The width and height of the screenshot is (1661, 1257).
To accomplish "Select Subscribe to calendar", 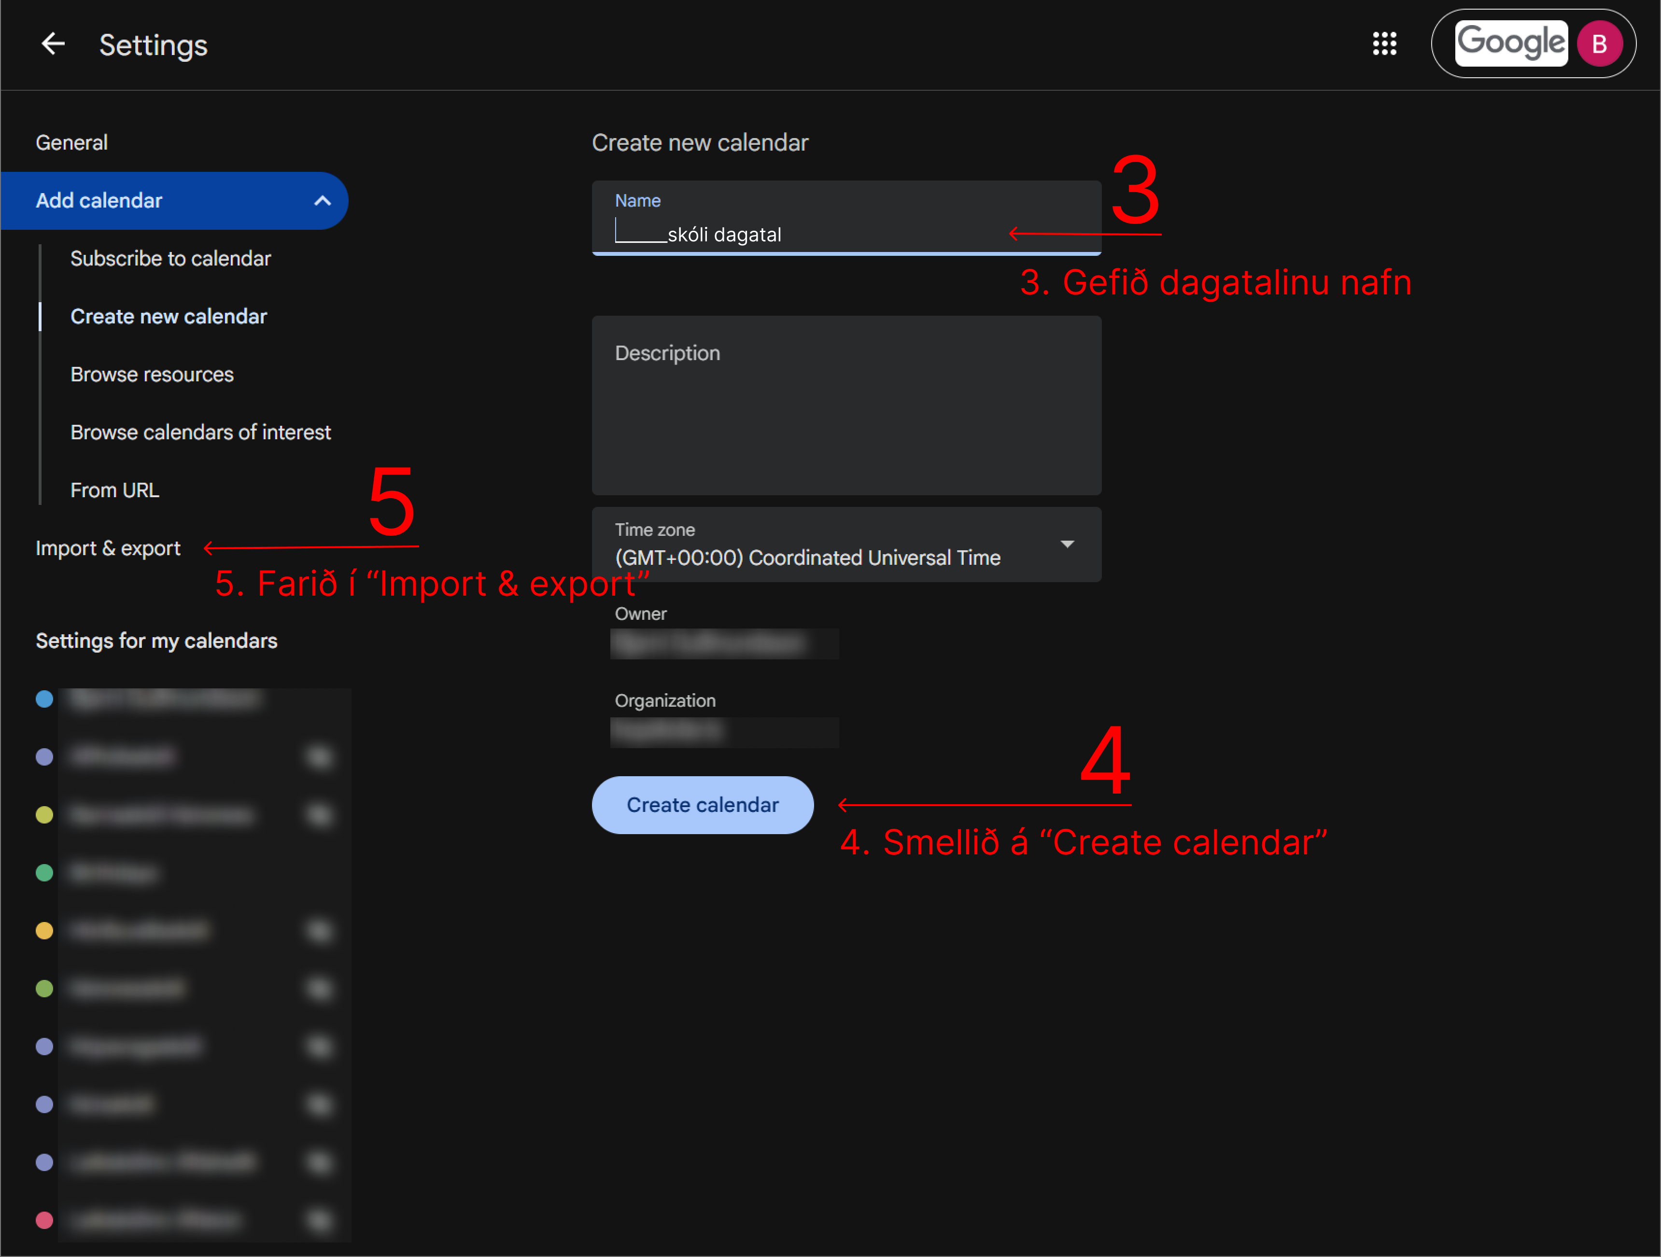I will point(170,258).
